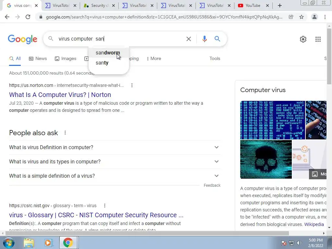This screenshot has height=249, width=332.
Task: Open File Explorer from the taskbar
Action: [x=29, y=243]
